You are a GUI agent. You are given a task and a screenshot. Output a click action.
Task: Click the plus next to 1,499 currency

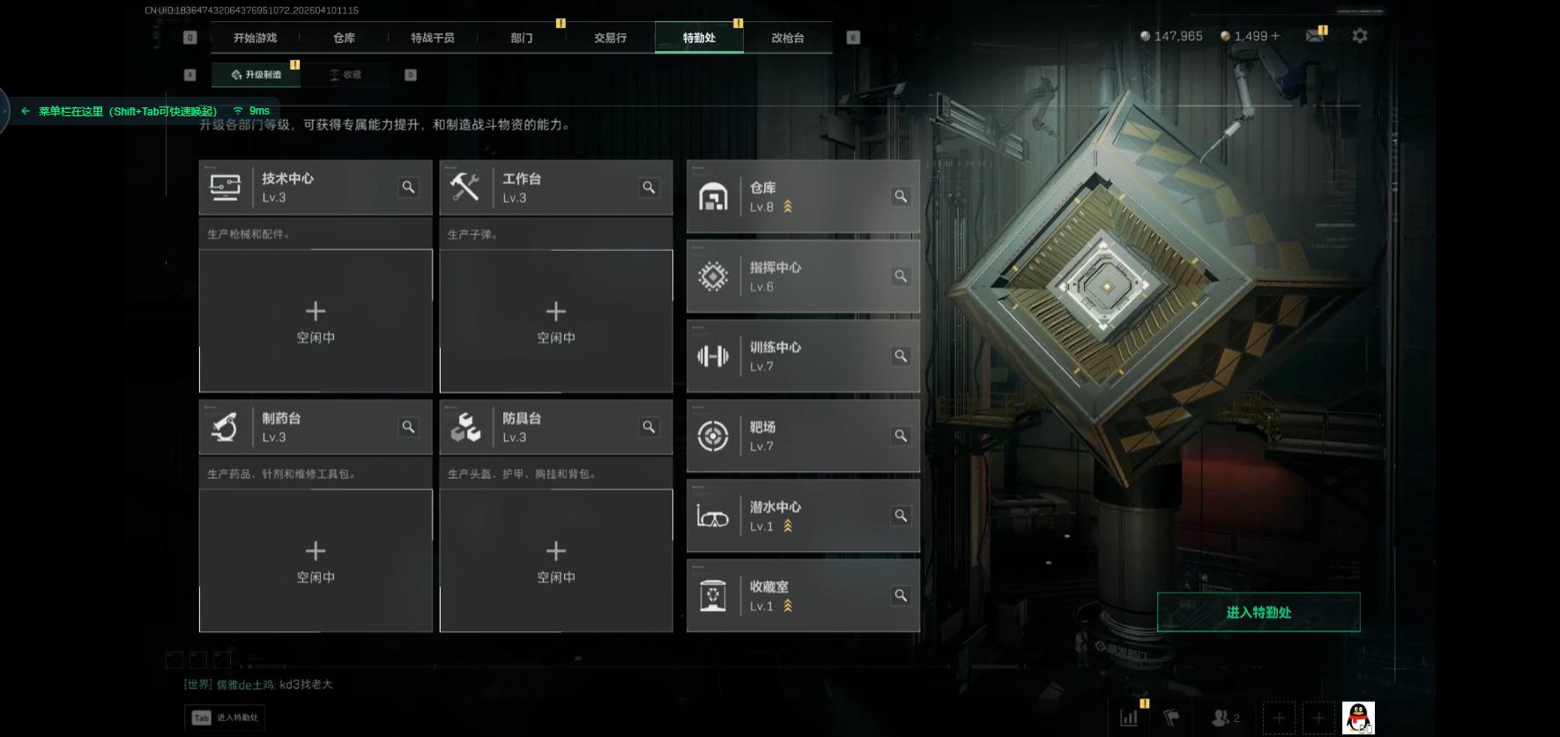(1274, 36)
